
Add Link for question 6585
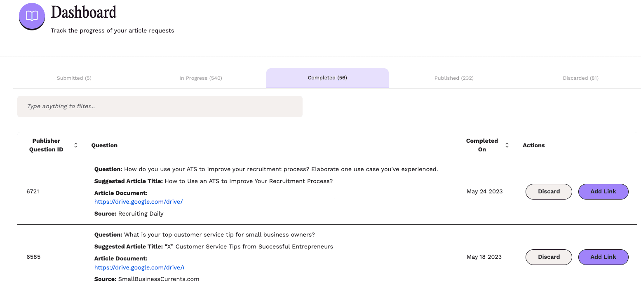(603, 257)
